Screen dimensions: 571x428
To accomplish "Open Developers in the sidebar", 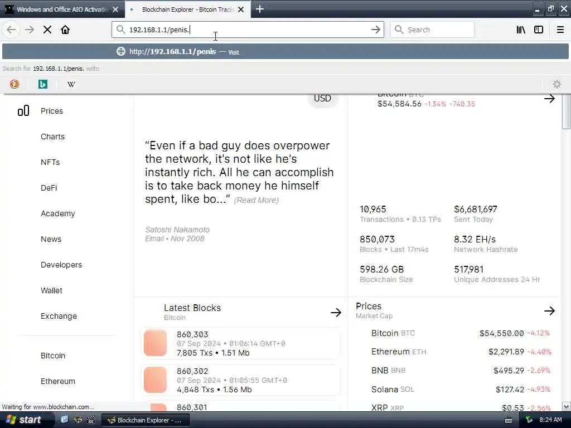I will 61,265.
